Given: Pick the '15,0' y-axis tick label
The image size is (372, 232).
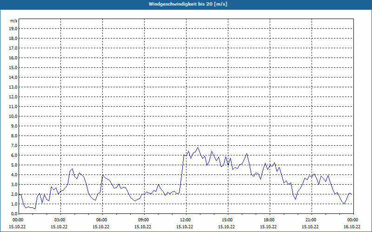Looking at the screenshot, I should (x=13, y=67).
